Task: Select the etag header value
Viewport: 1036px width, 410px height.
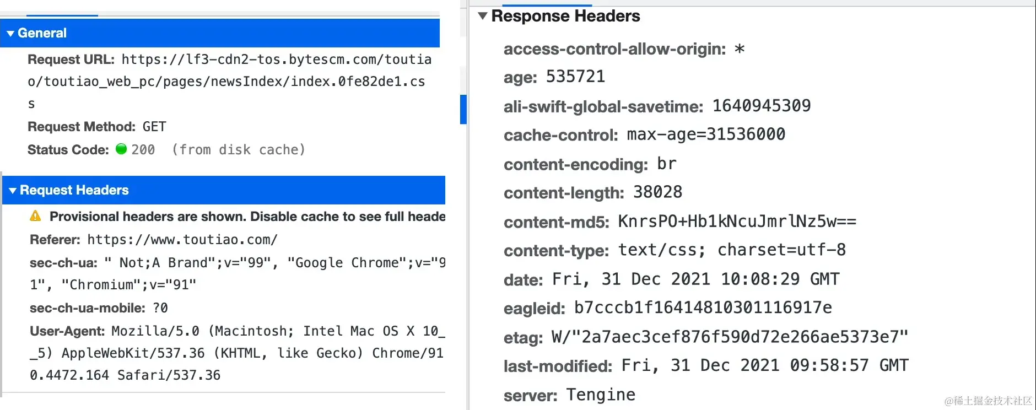Action: (x=730, y=337)
